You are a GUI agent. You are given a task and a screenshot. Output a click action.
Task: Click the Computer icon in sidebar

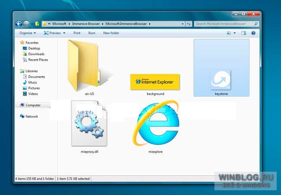pos(22,105)
